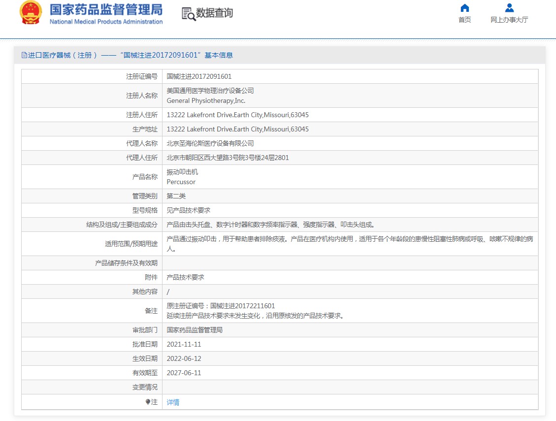Click 国家药品监督管理局 in 审批部门 row
This screenshot has width=556, height=421.
[195, 330]
